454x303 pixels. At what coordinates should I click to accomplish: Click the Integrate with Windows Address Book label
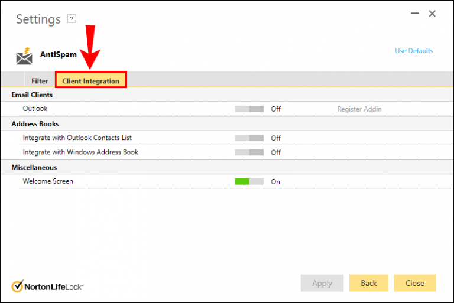click(x=80, y=152)
